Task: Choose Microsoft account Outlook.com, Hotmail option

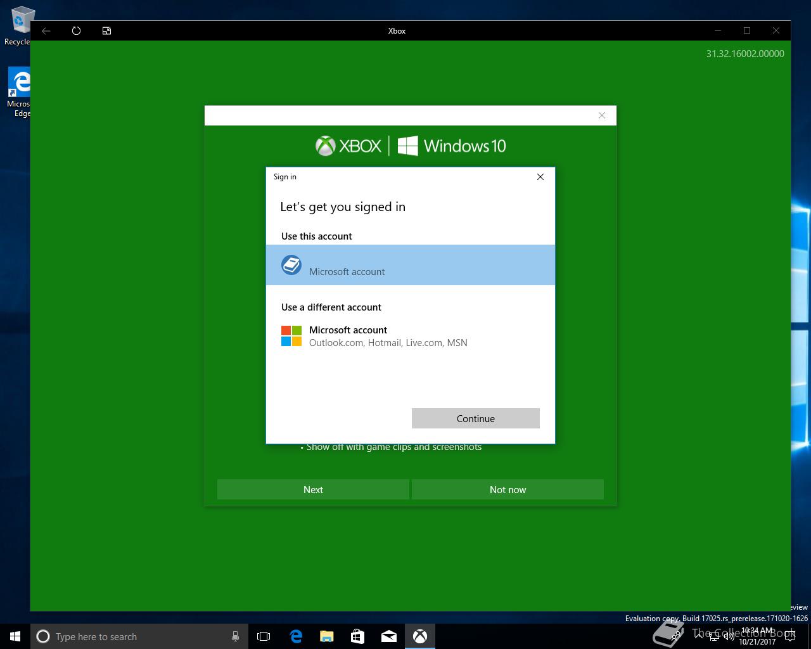Action: [x=411, y=336]
